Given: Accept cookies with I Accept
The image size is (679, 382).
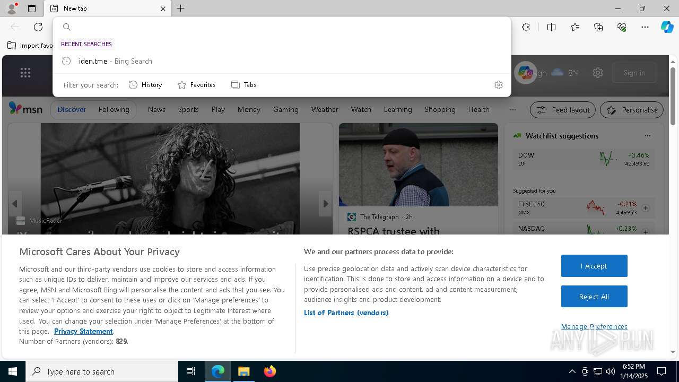Looking at the screenshot, I should pyautogui.click(x=594, y=266).
